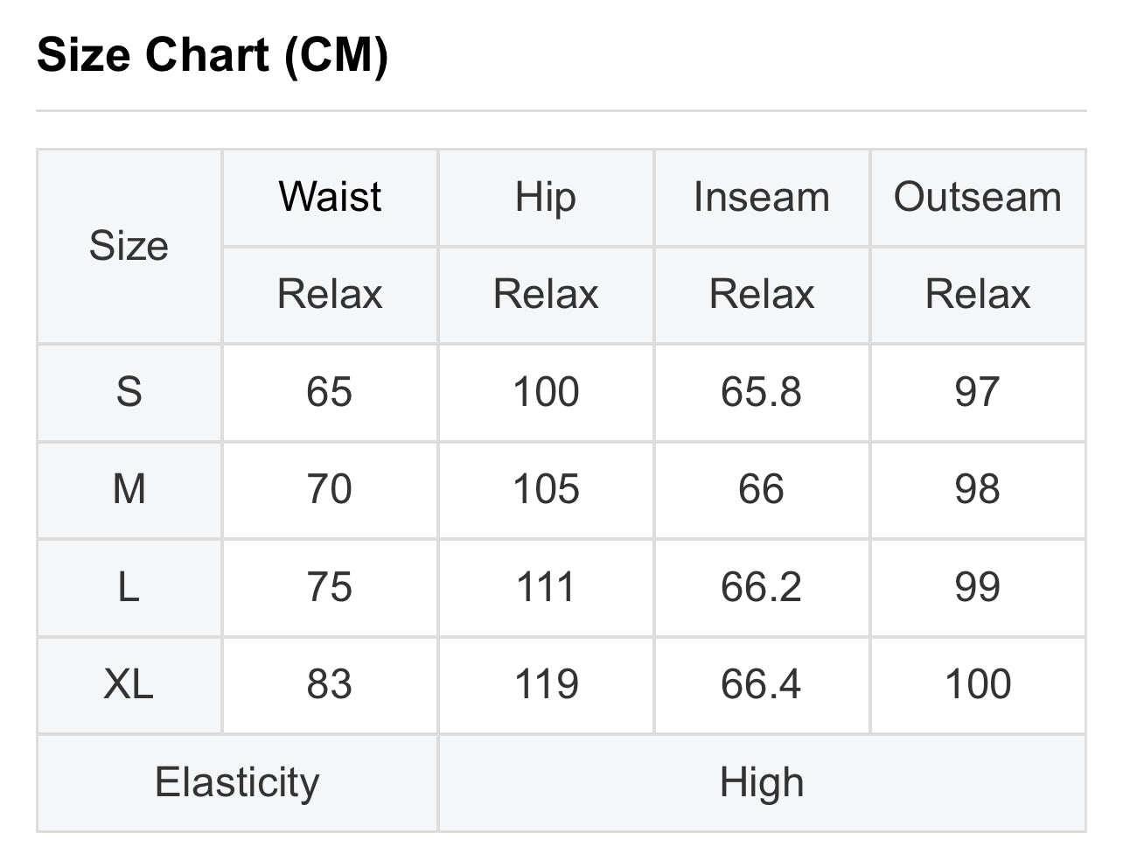
Task: Select outseam value 100 for size XL
Action: pos(977,684)
